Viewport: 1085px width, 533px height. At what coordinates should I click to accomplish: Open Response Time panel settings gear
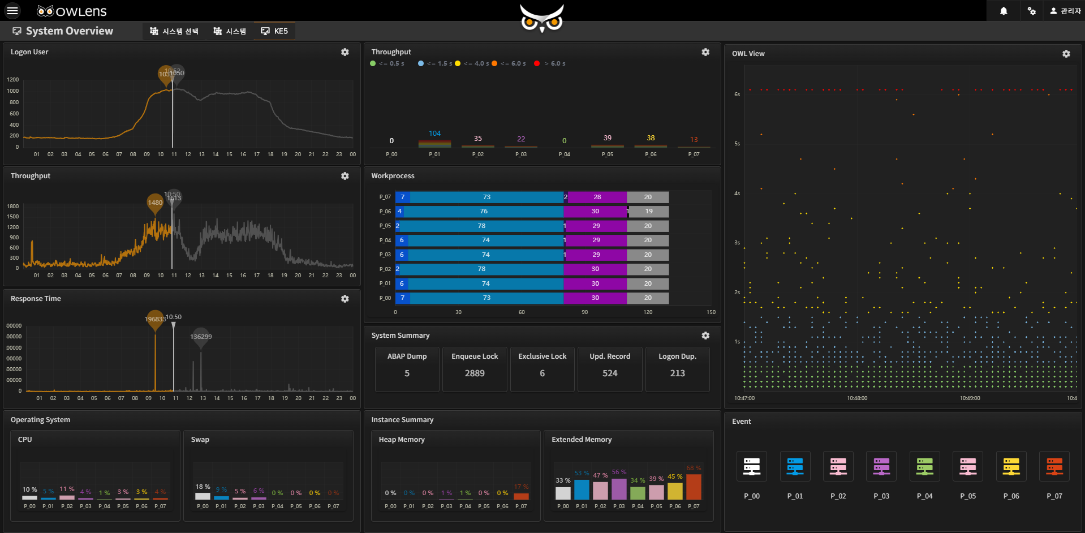click(x=345, y=299)
